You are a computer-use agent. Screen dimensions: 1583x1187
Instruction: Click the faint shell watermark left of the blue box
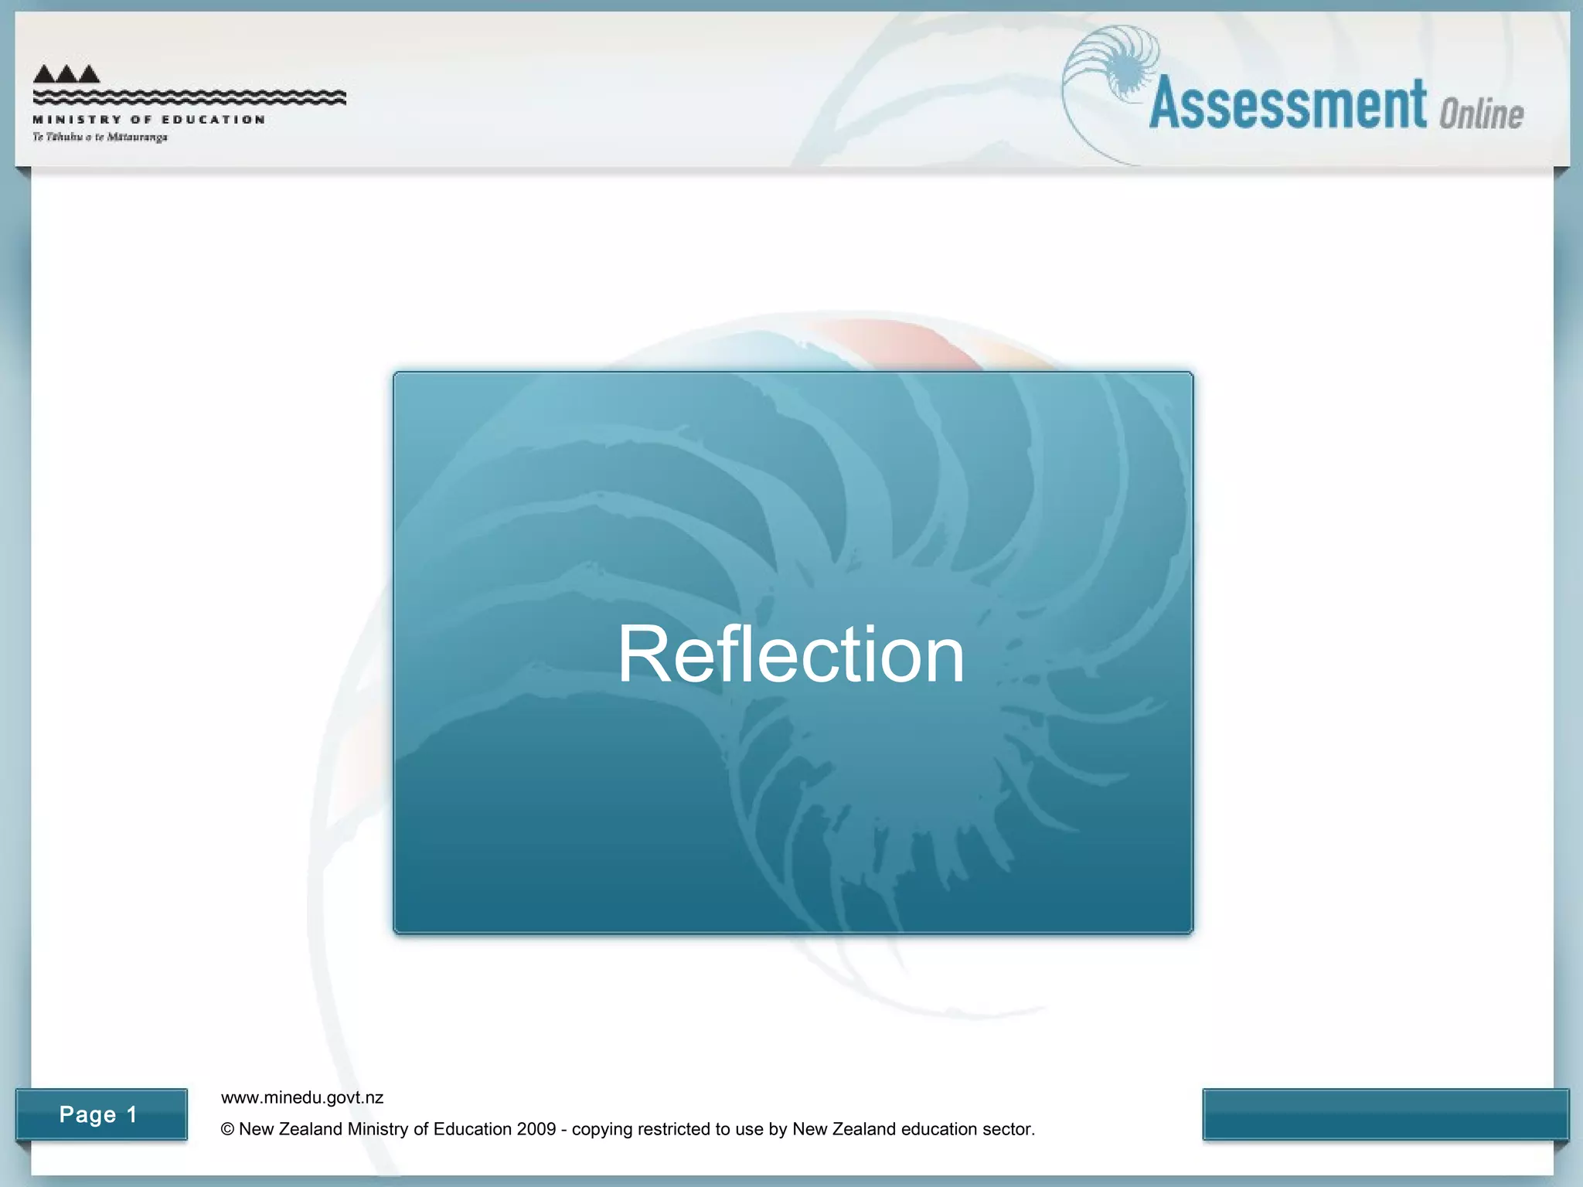point(348,773)
